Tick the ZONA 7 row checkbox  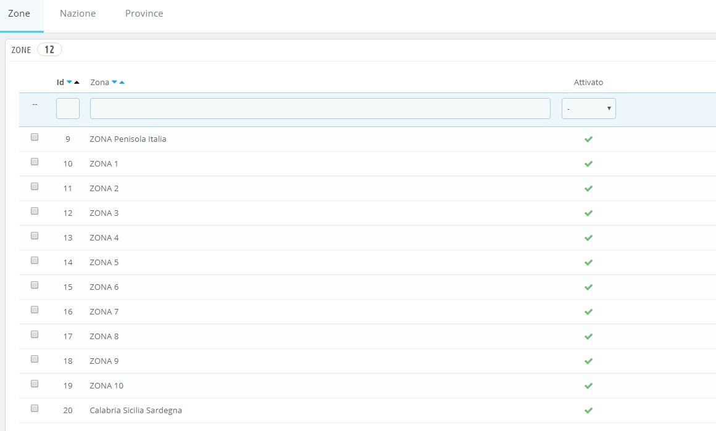pyautogui.click(x=34, y=310)
